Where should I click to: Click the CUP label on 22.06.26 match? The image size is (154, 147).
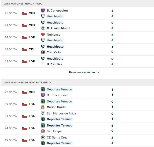32,92
